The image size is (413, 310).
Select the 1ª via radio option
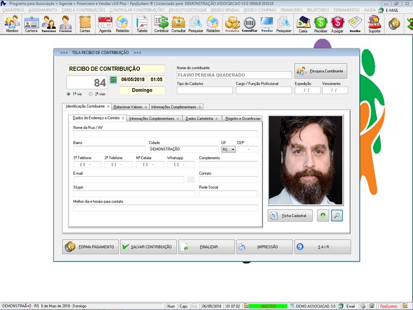point(69,94)
